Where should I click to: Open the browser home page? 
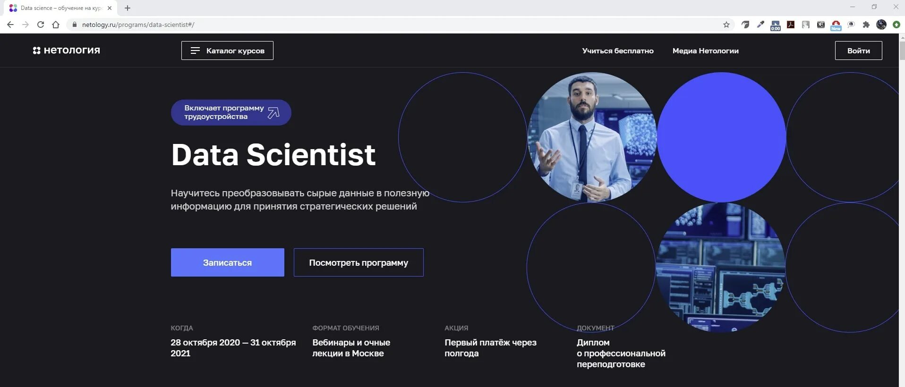56,25
